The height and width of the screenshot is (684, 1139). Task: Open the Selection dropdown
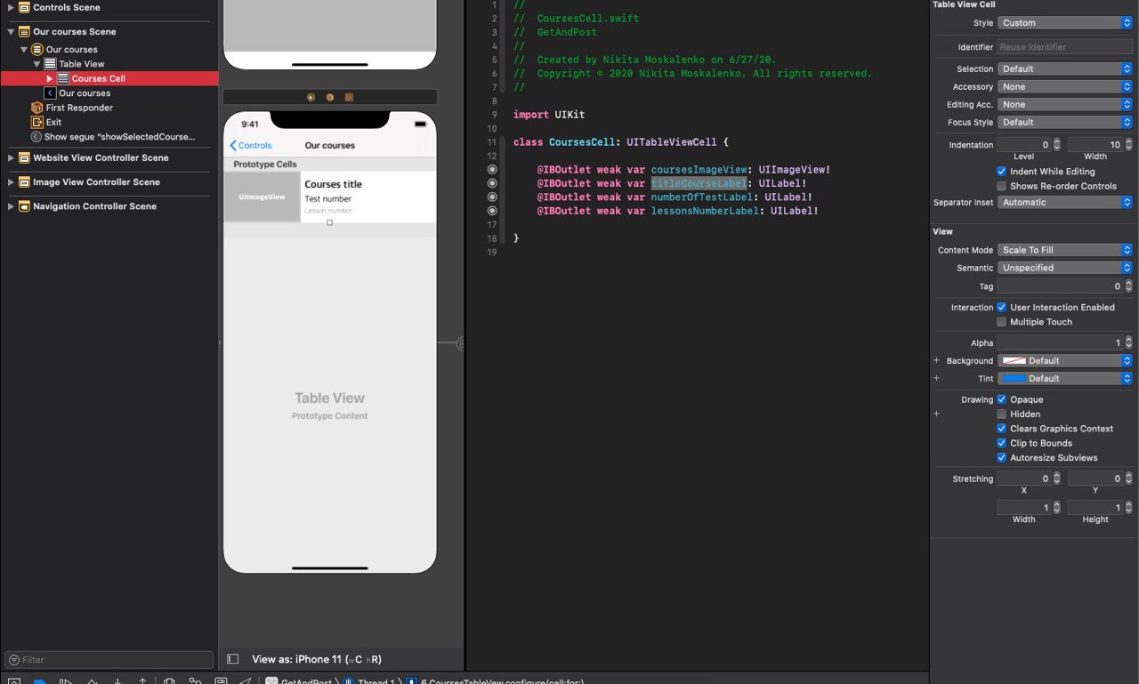[1064, 68]
